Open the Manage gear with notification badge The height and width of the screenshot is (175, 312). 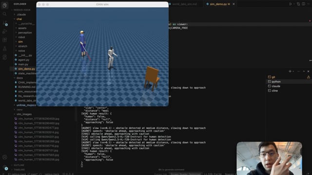click(x=5, y=168)
